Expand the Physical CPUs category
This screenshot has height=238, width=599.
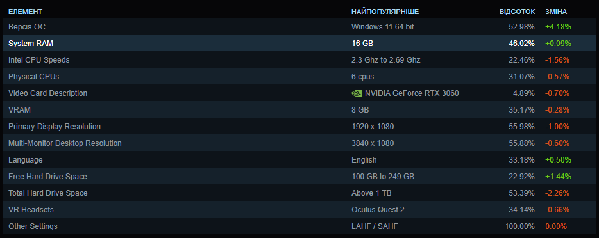pyautogui.click(x=299, y=77)
